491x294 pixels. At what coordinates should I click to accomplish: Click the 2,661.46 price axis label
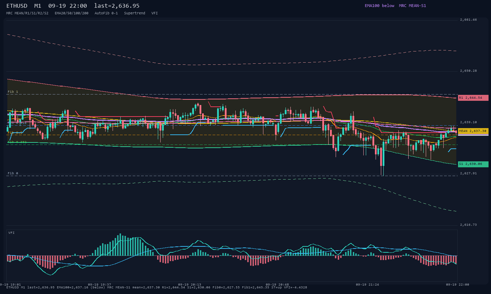click(469, 20)
